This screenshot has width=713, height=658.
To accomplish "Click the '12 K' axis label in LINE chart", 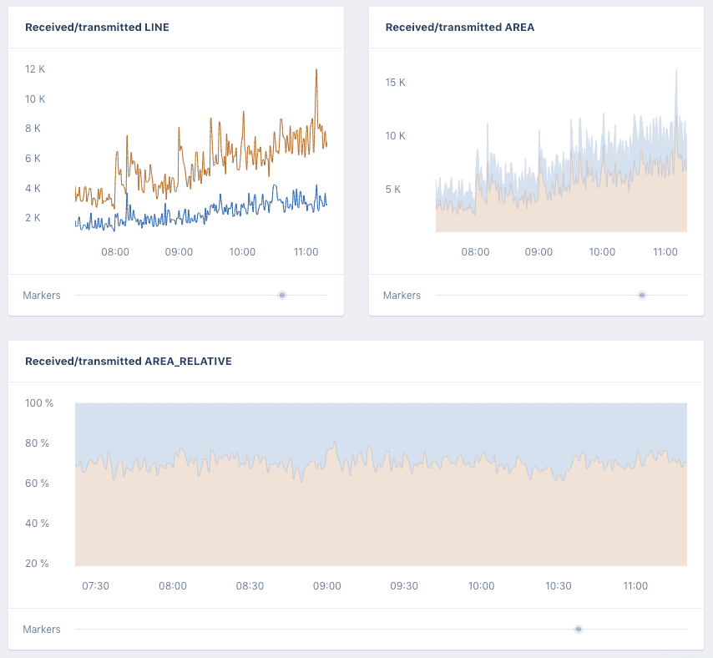I will point(35,69).
